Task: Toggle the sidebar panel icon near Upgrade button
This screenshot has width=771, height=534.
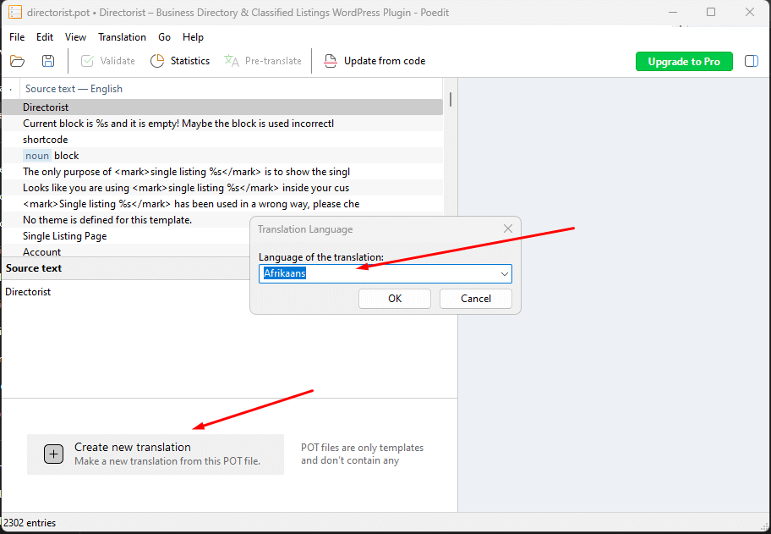Action: pos(751,61)
